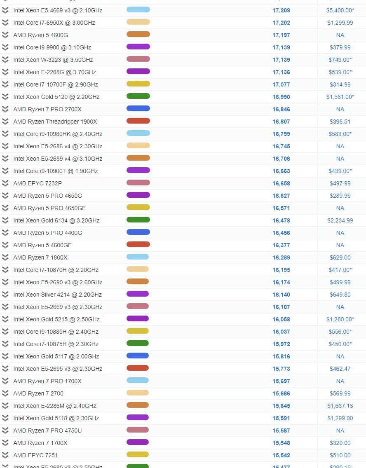The height and width of the screenshot is (468, 366).
Task: Click the $379.99 price for Core i9-9900
Action: click(x=340, y=47)
